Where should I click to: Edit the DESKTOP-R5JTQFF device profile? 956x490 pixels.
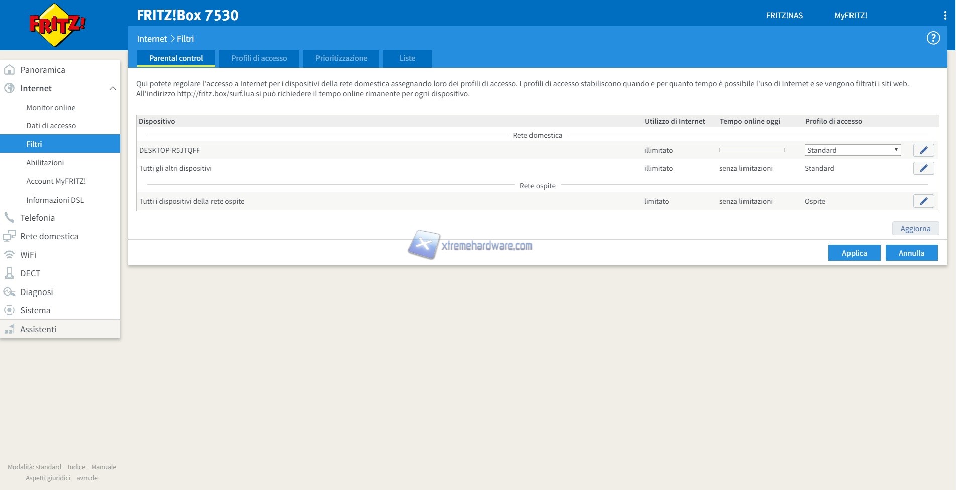pyautogui.click(x=923, y=150)
